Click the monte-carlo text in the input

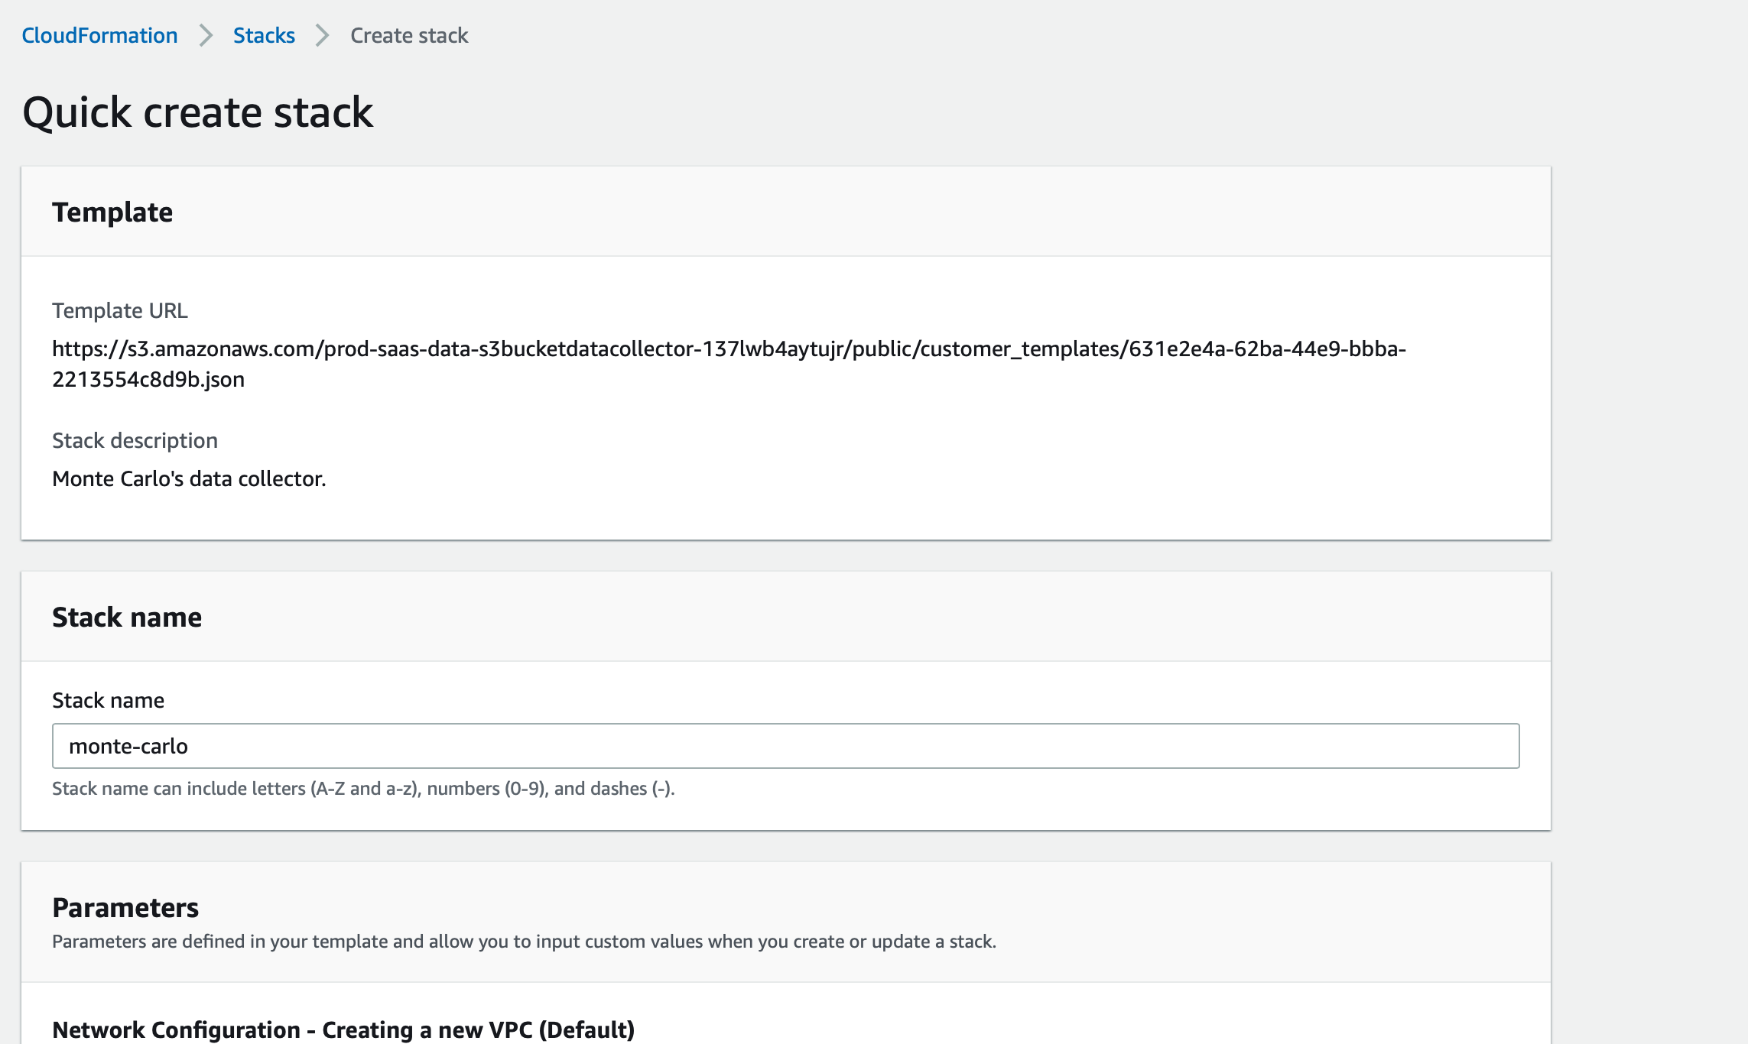click(128, 746)
